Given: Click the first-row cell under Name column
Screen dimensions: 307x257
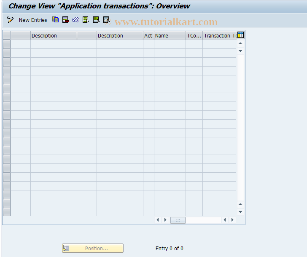Looking at the screenshot, I should (170, 44).
